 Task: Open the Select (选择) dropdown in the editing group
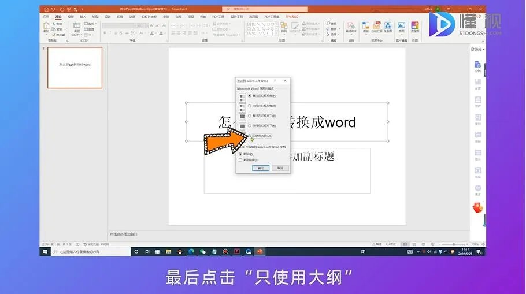point(333,34)
